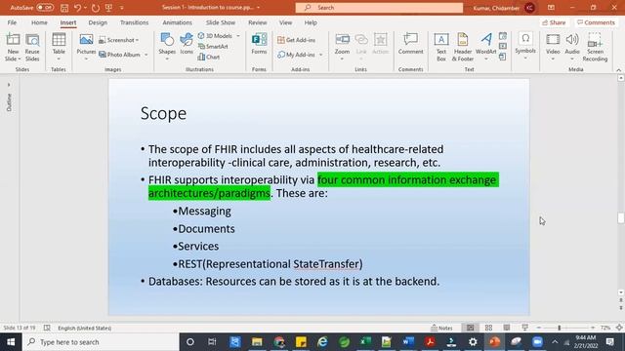Click the Pictures icon
The height and width of the screenshot is (351, 625).
pos(86,40)
